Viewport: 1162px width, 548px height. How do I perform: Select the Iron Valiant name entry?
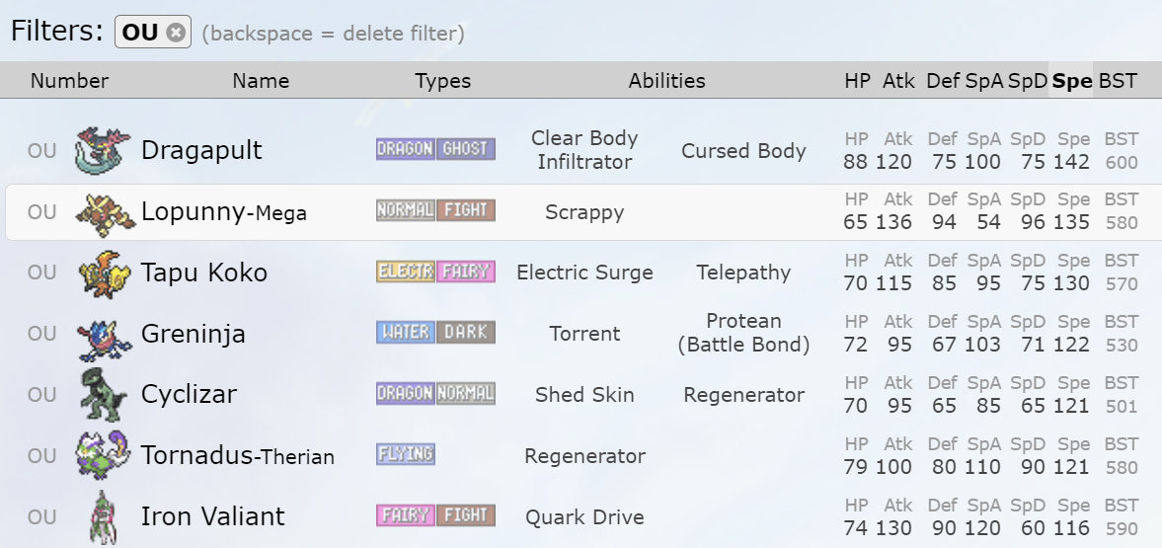click(x=212, y=516)
